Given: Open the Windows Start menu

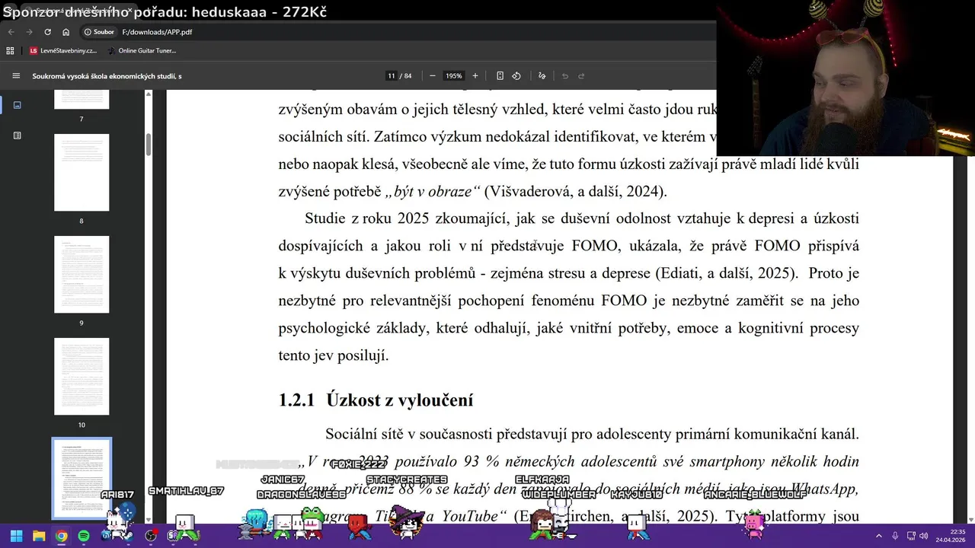Looking at the screenshot, I should [x=16, y=536].
